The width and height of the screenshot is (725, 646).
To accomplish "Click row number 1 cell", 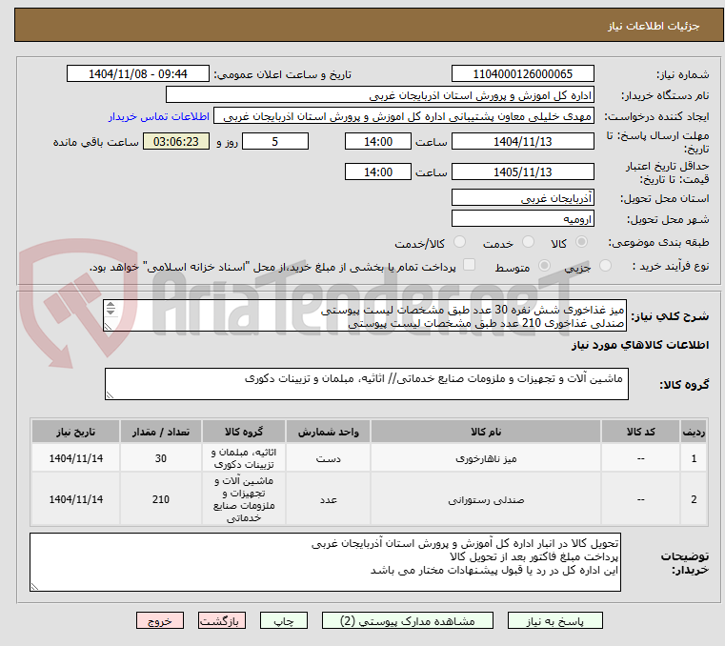I will point(694,458).
